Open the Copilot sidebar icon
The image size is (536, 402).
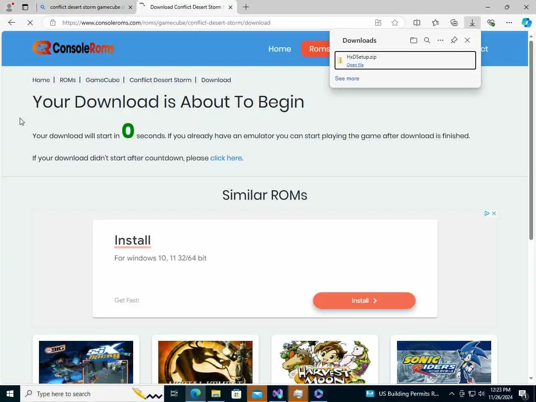[526, 23]
